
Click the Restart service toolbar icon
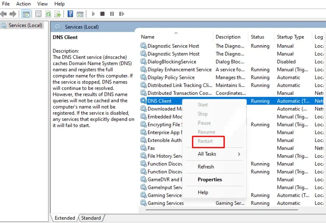click(x=121, y=14)
